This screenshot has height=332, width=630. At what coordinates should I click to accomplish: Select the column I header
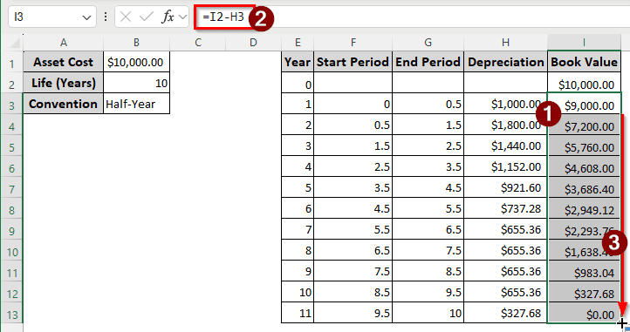(585, 43)
